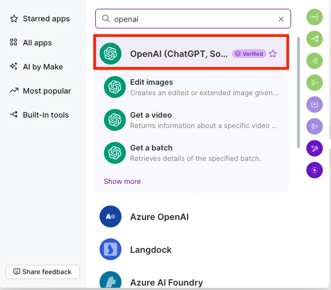Click the purple tools wrench icon
This screenshot has height=290, width=331.
tap(315, 148)
